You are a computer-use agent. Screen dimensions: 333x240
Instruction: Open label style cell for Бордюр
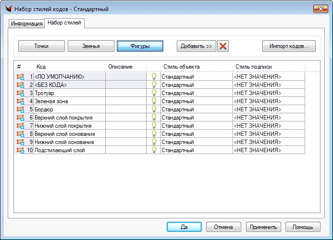click(268, 109)
